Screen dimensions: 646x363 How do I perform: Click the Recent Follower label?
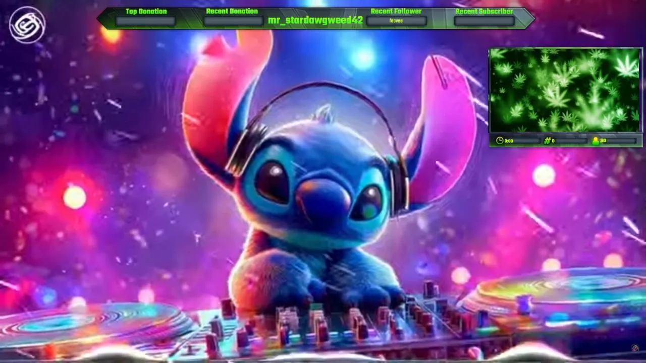tap(396, 11)
